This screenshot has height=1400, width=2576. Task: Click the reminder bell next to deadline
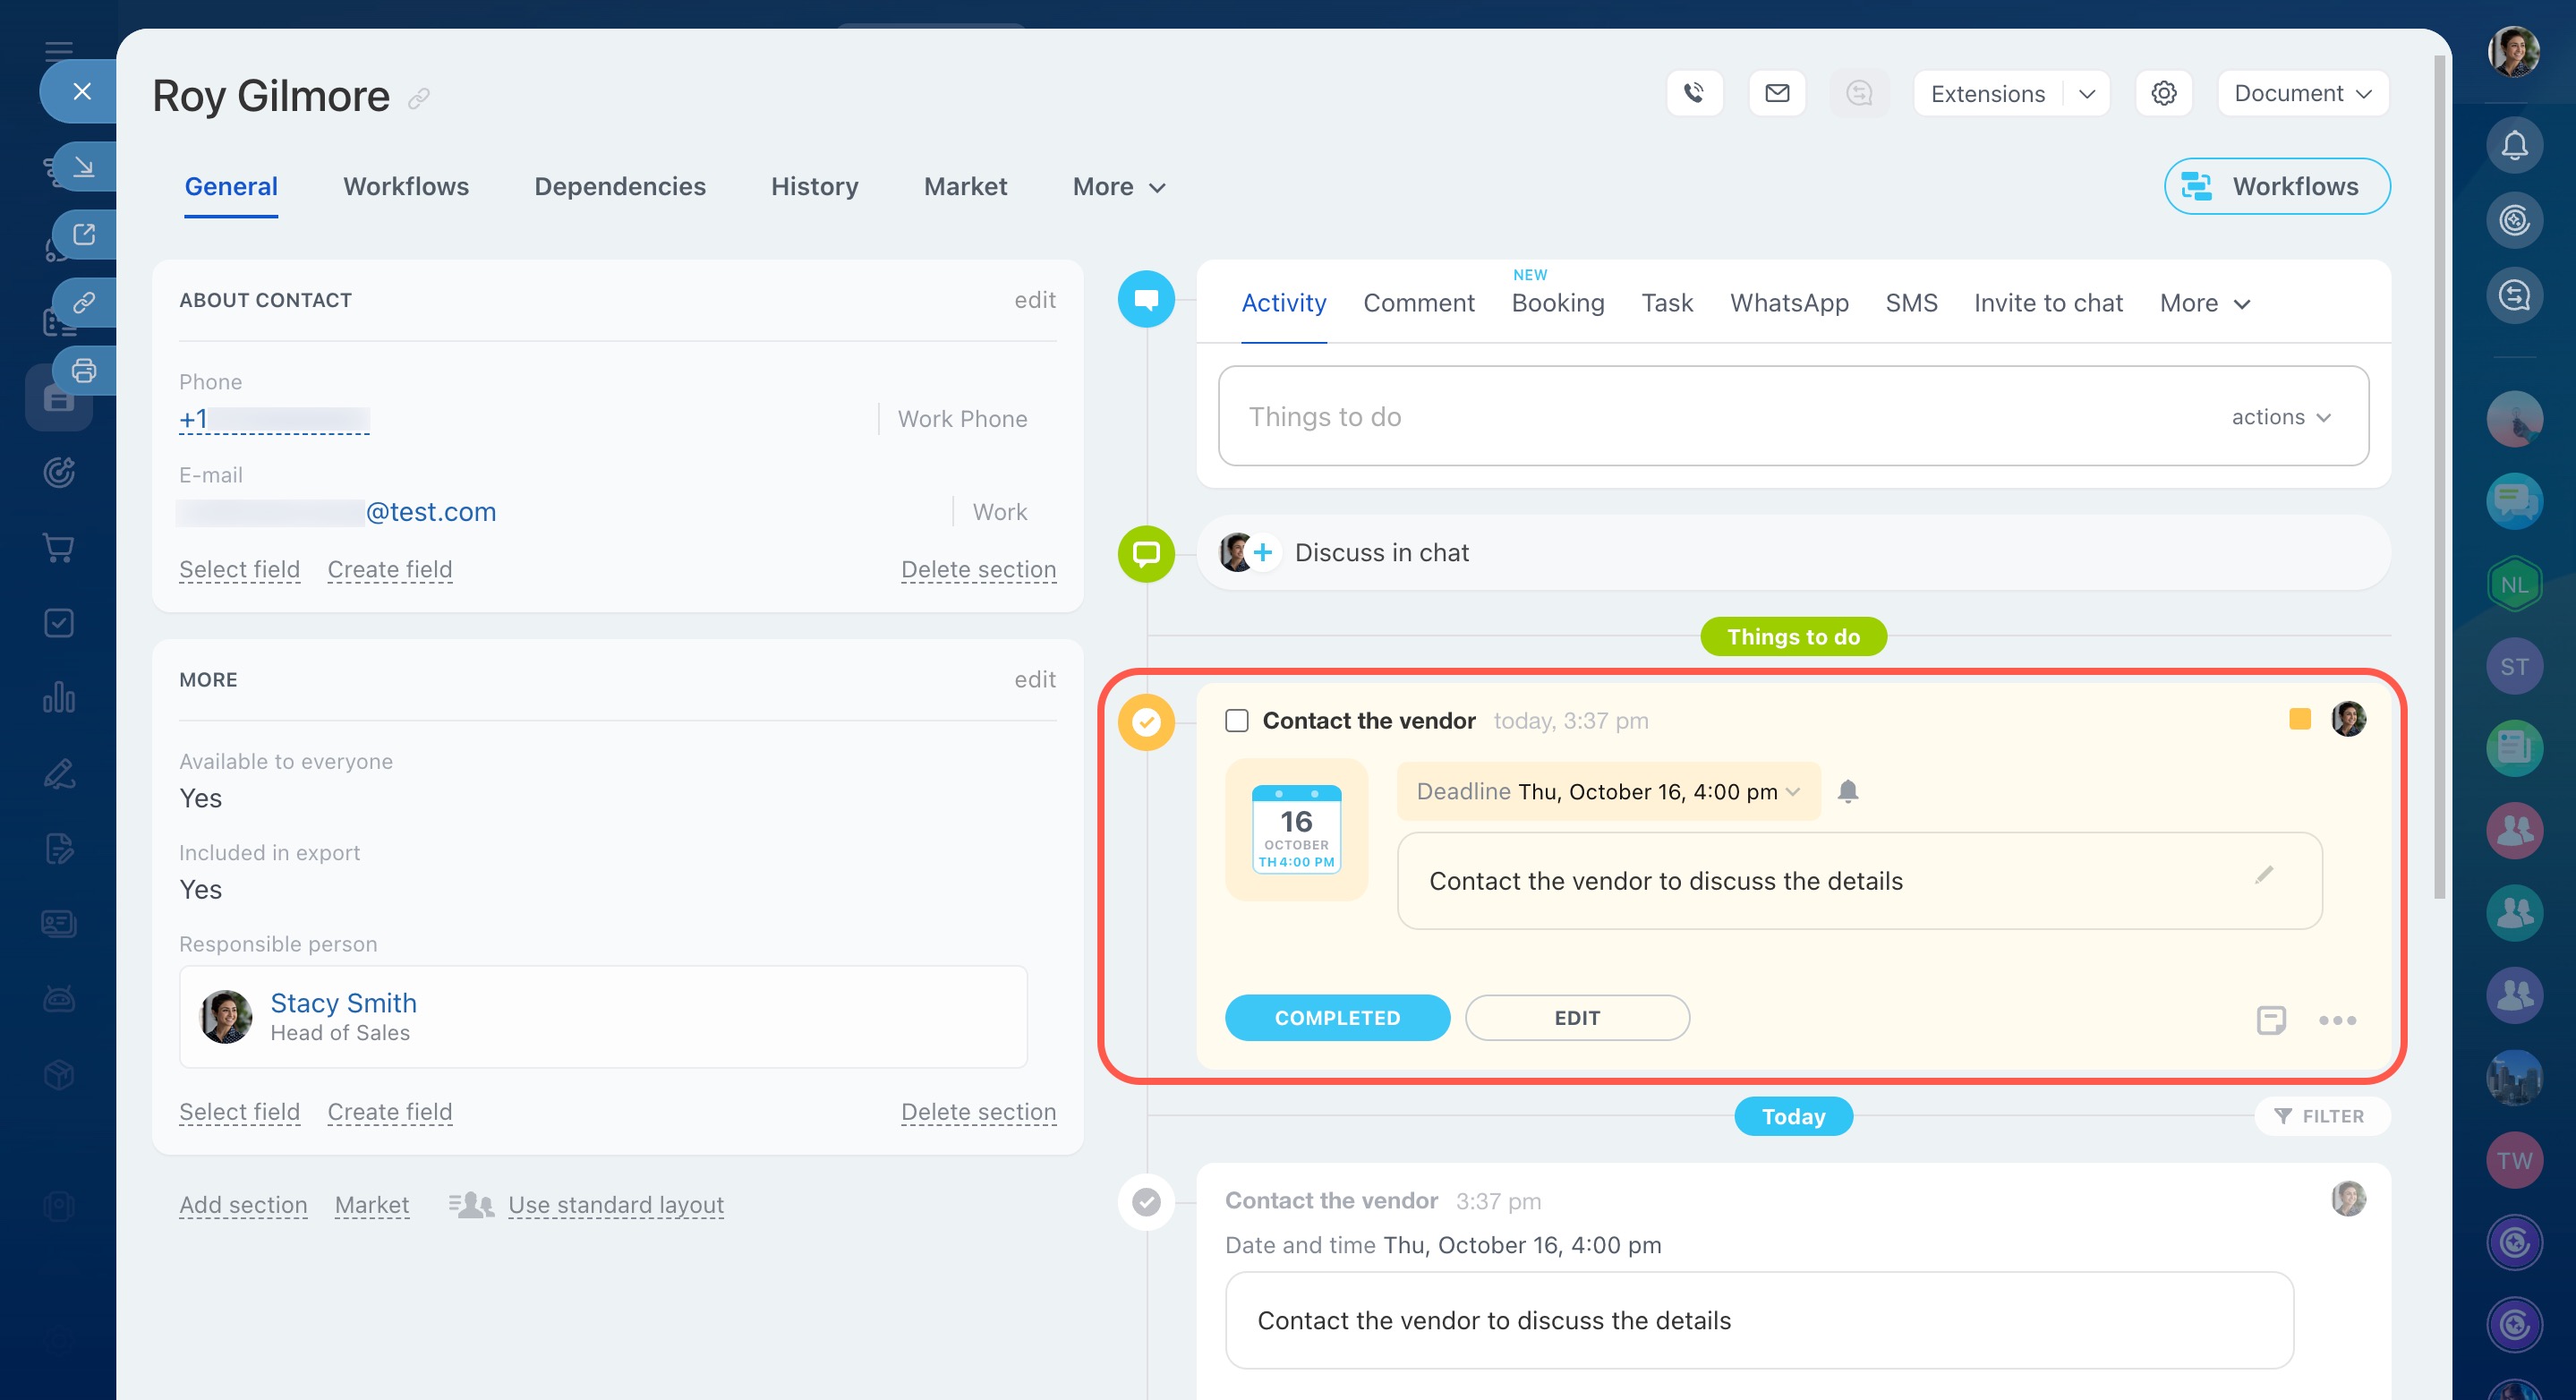point(1847,791)
